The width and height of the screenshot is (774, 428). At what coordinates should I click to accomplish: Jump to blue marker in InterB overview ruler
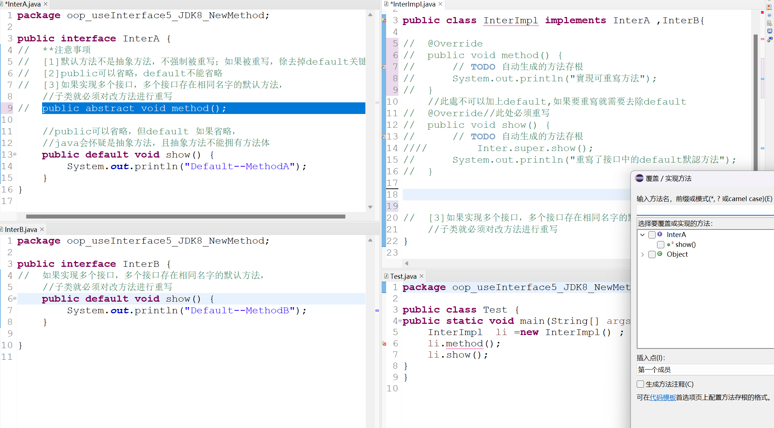377,310
